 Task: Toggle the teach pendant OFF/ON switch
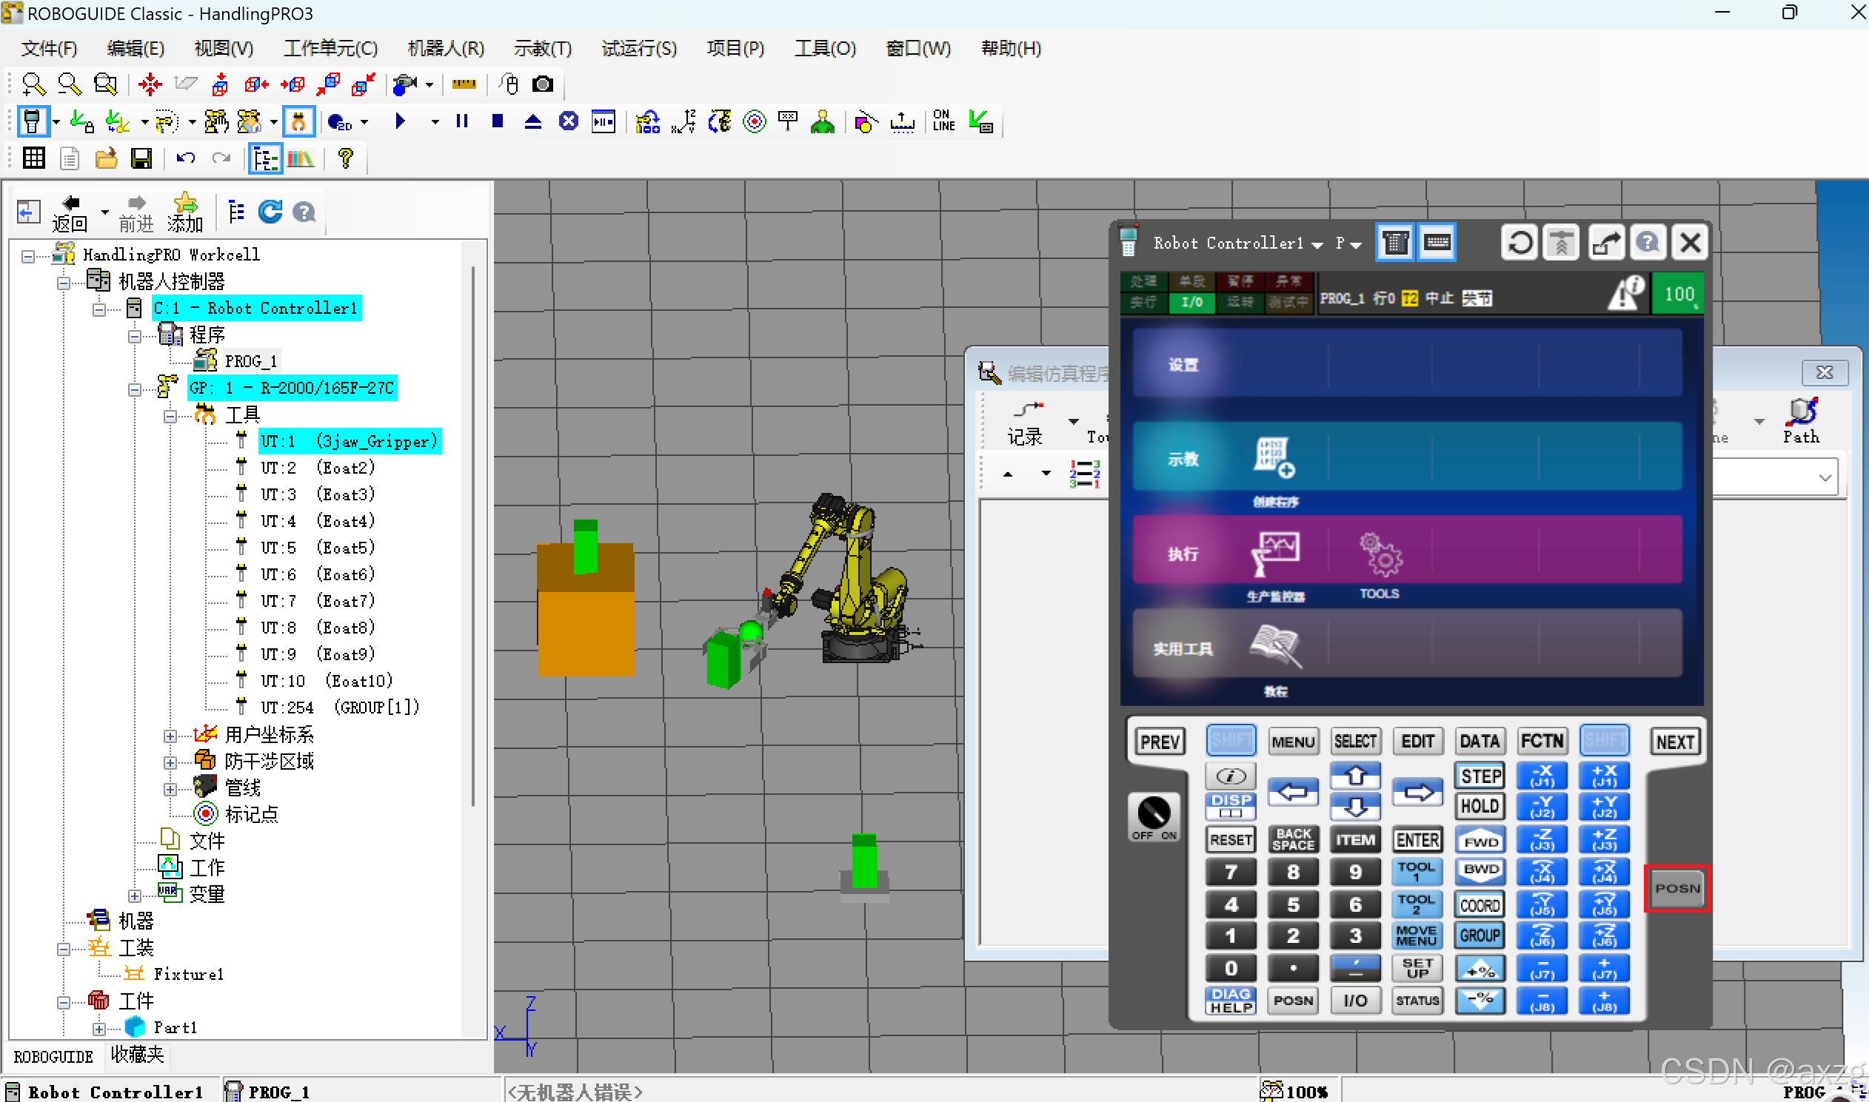1153,814
